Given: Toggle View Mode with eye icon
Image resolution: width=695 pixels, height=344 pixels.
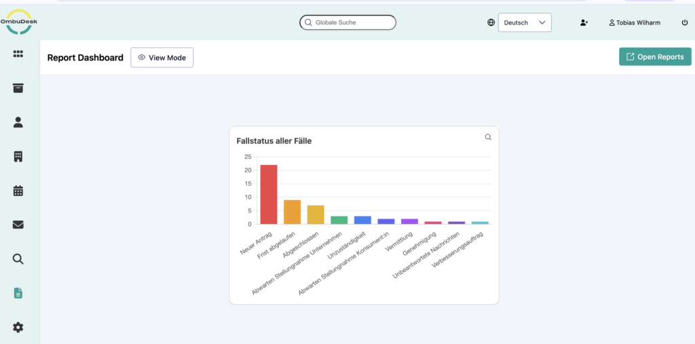Looking at the screenshot, I should 162,58.
